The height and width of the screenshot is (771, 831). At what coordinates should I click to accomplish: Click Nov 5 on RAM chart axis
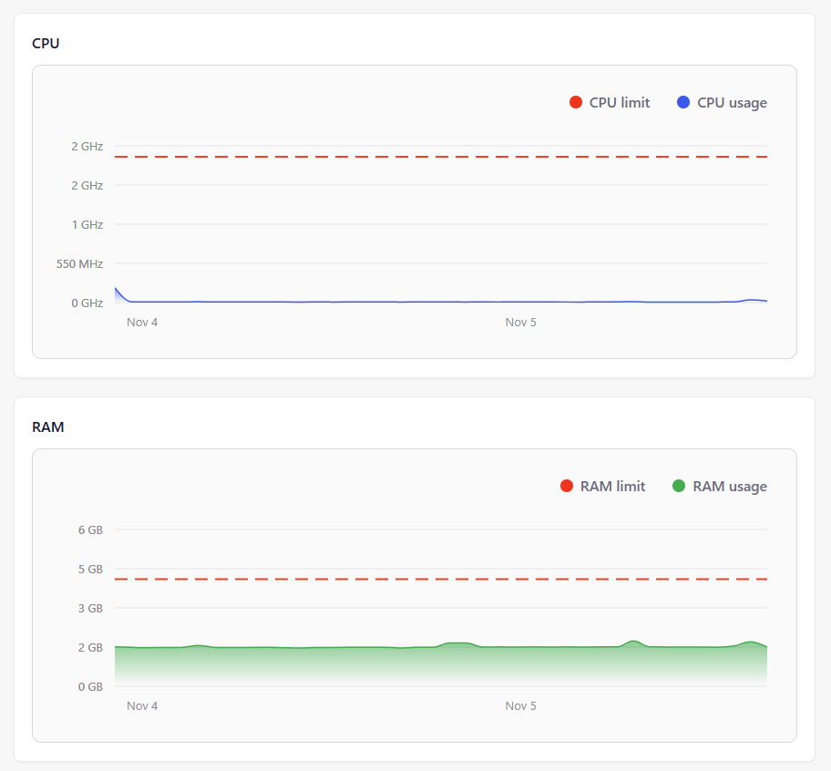click(520, 705)
